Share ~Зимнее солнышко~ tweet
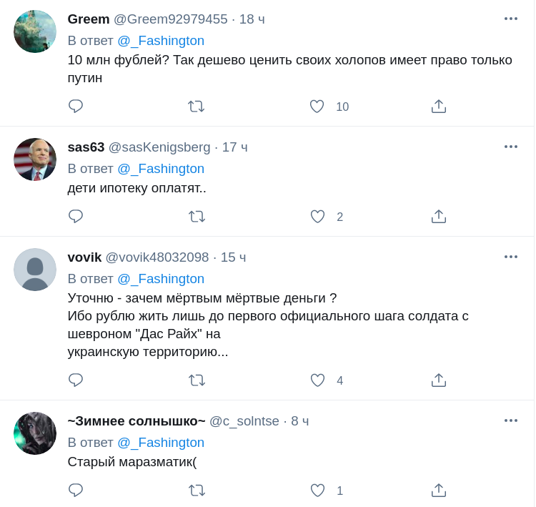The image size is (536, 507). pyautogui.click(x=439, y=491)
